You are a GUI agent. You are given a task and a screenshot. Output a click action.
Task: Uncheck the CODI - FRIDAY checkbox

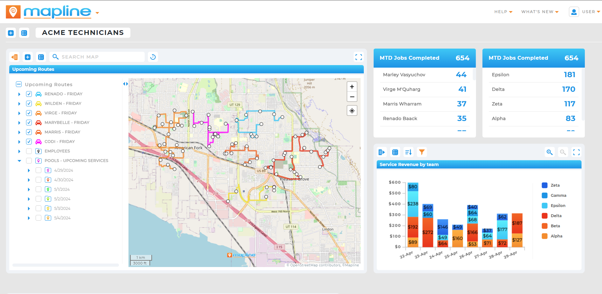pos(29,142)
